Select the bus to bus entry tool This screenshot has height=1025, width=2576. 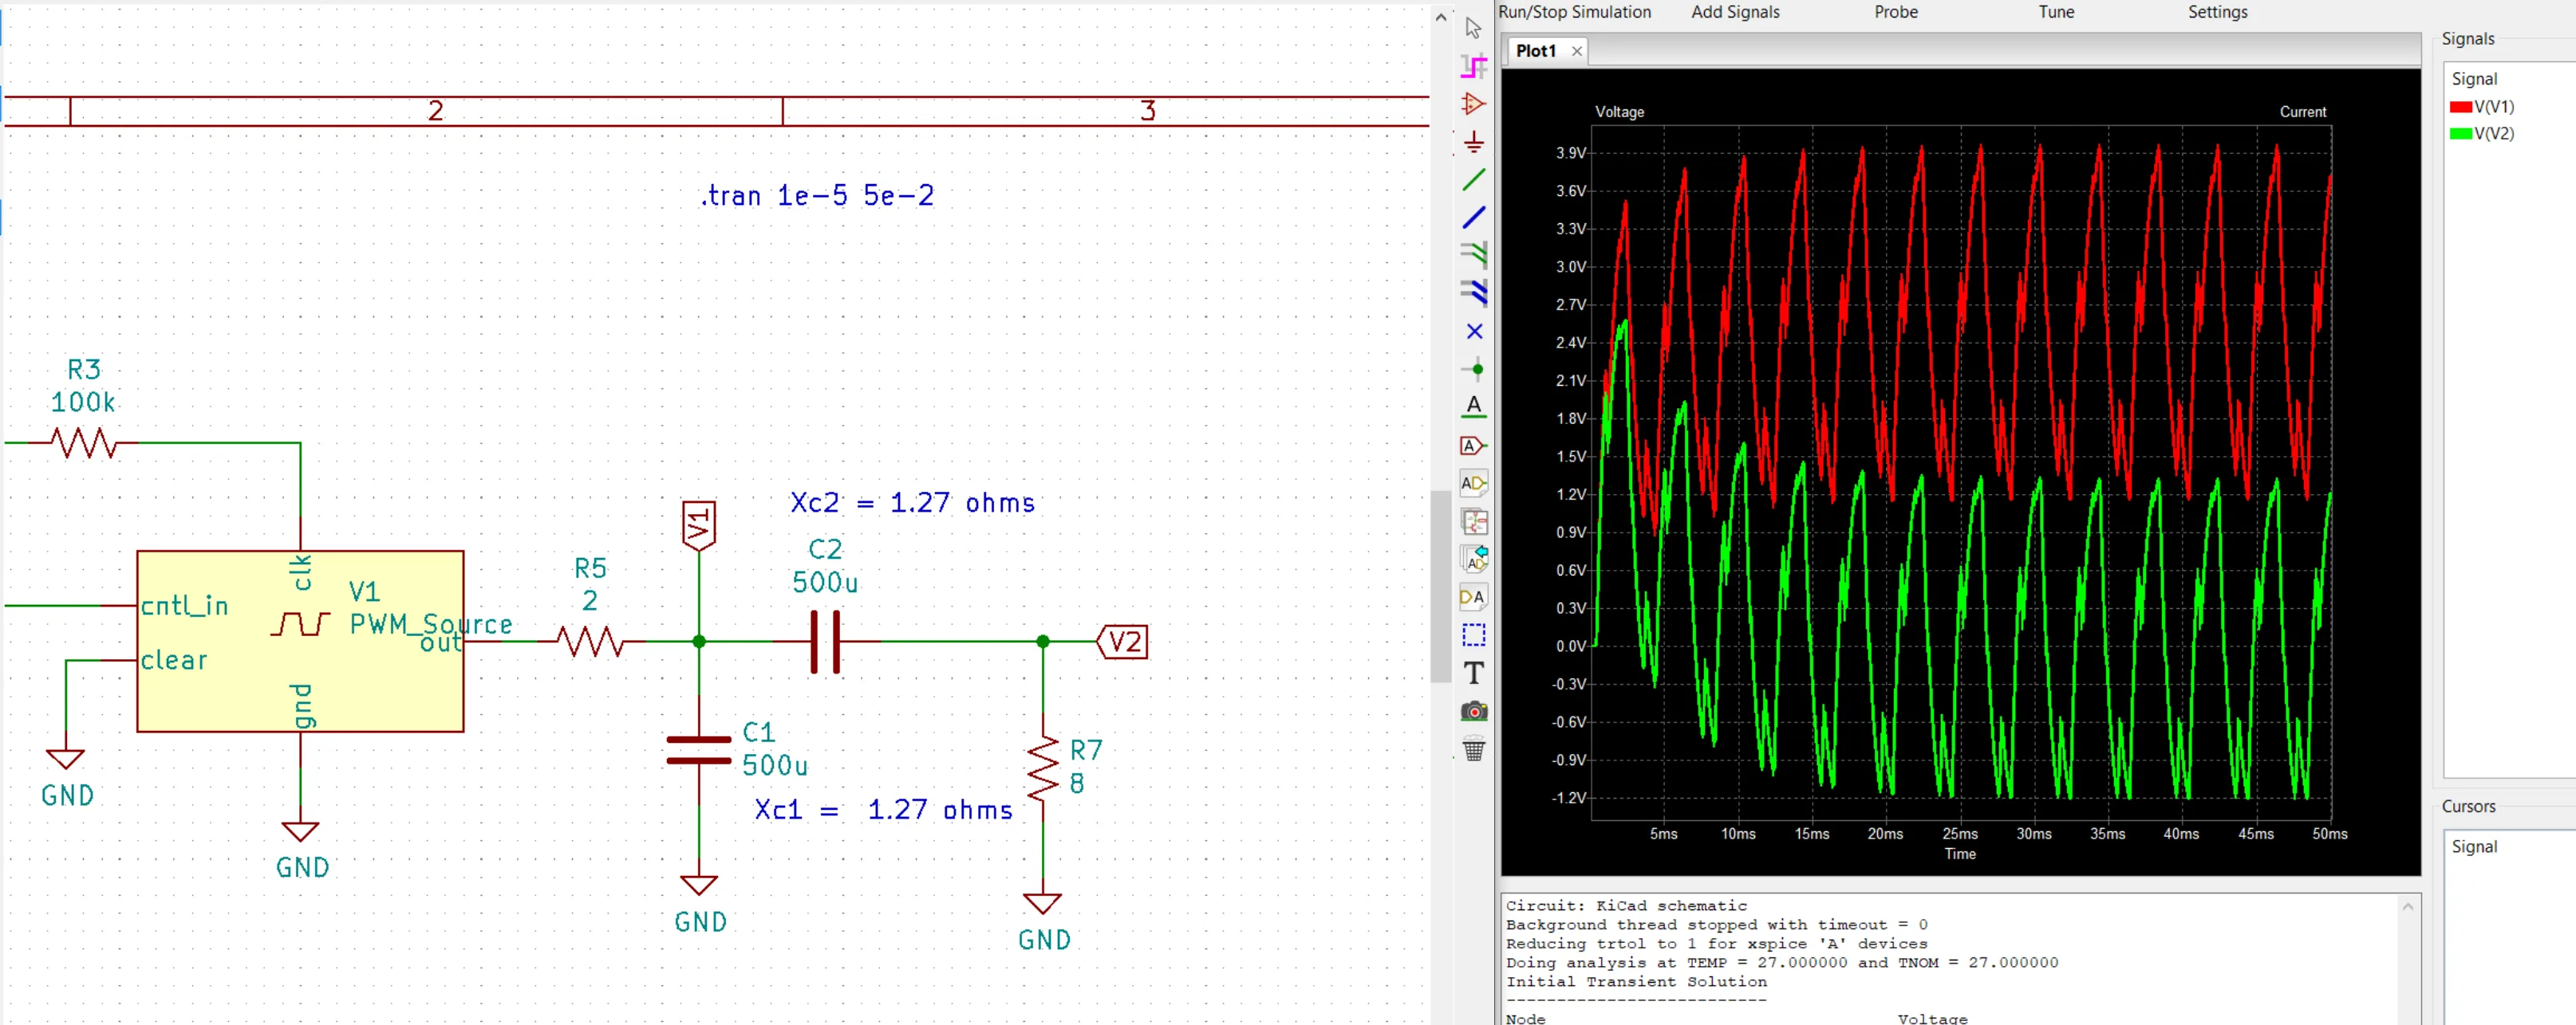click(x=1473, y=294)
